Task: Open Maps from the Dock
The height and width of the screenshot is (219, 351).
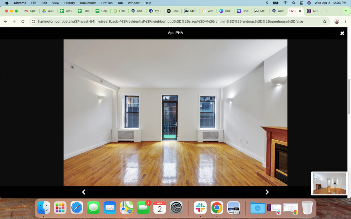Action: click(x=126, y=208)
